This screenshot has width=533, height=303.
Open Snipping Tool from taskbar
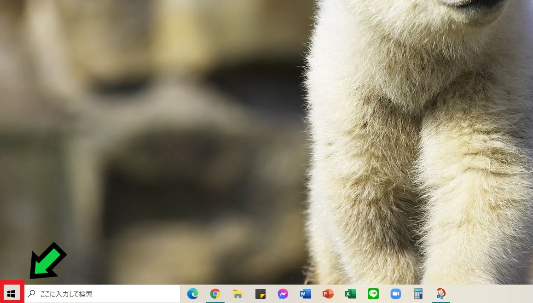(x=441, y=293)
